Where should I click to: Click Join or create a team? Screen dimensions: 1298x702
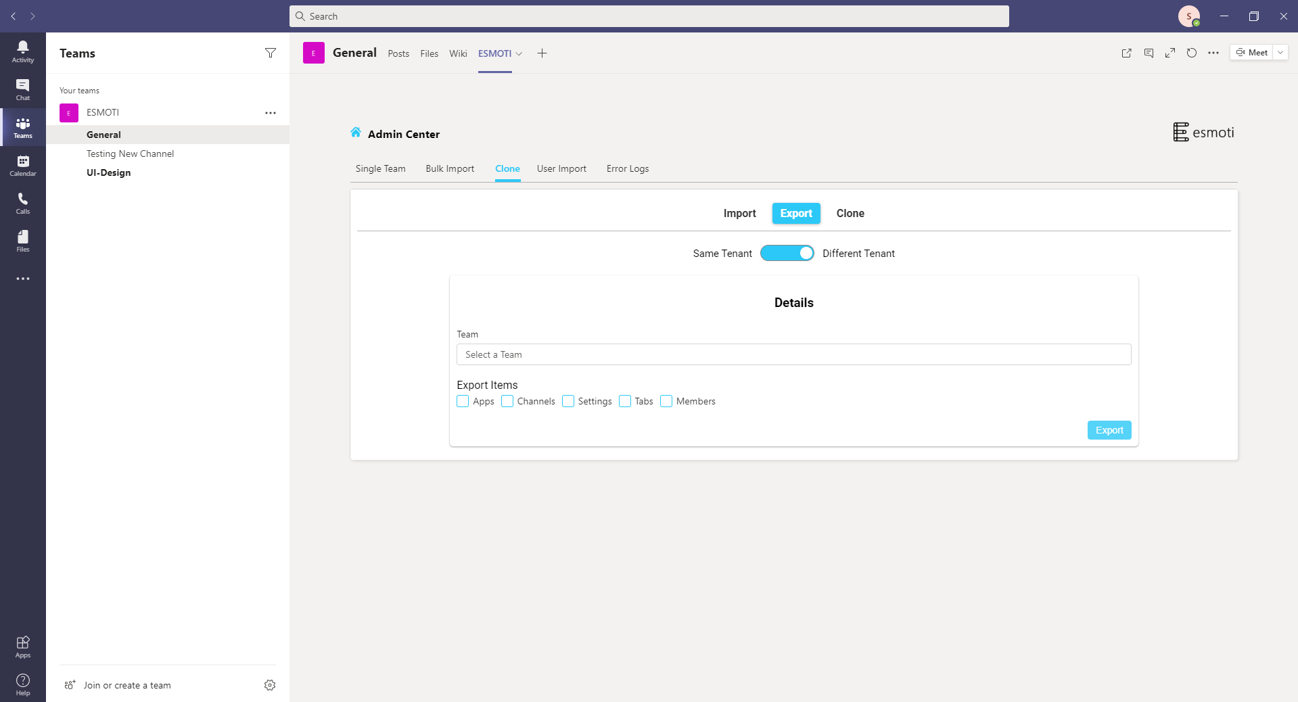coord(118,685)
